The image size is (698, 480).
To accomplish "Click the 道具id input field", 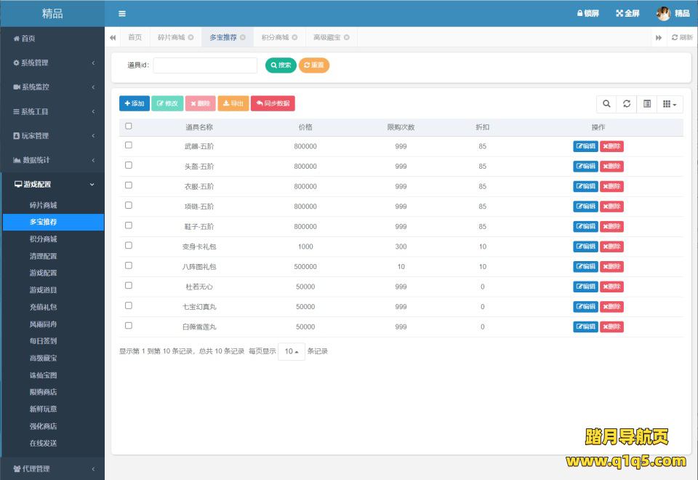I will tap(205, 65).
